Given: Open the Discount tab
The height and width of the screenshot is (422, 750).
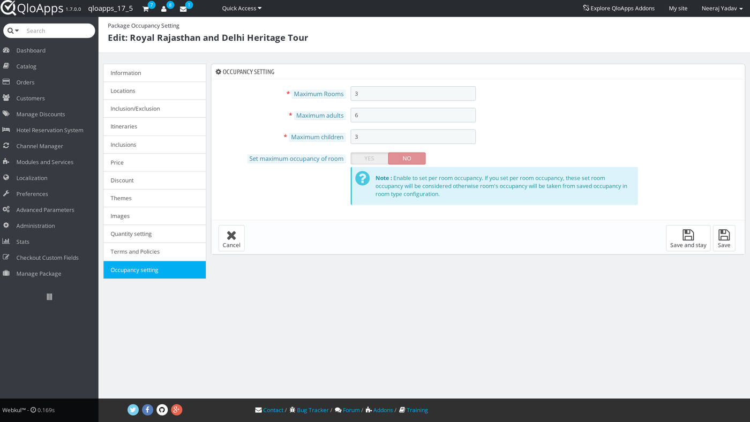Looking at the screenshot, I should (155, 180).
